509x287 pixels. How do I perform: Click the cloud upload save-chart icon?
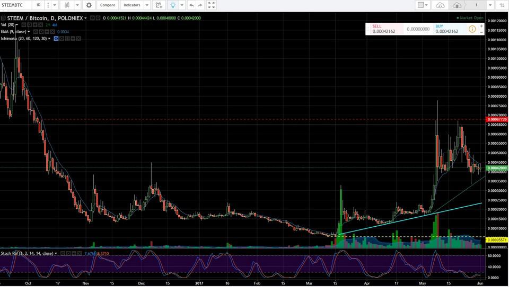457,5
